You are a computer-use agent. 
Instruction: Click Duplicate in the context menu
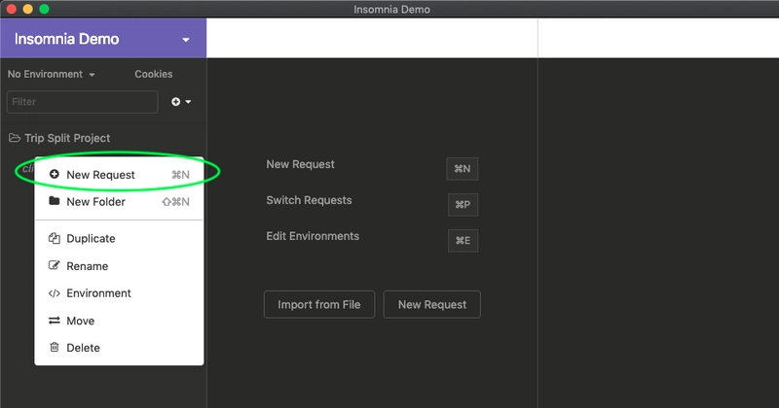[x=119, y=238]
